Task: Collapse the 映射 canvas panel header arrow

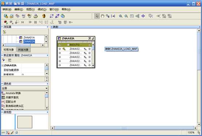Action: pos(51,27)
